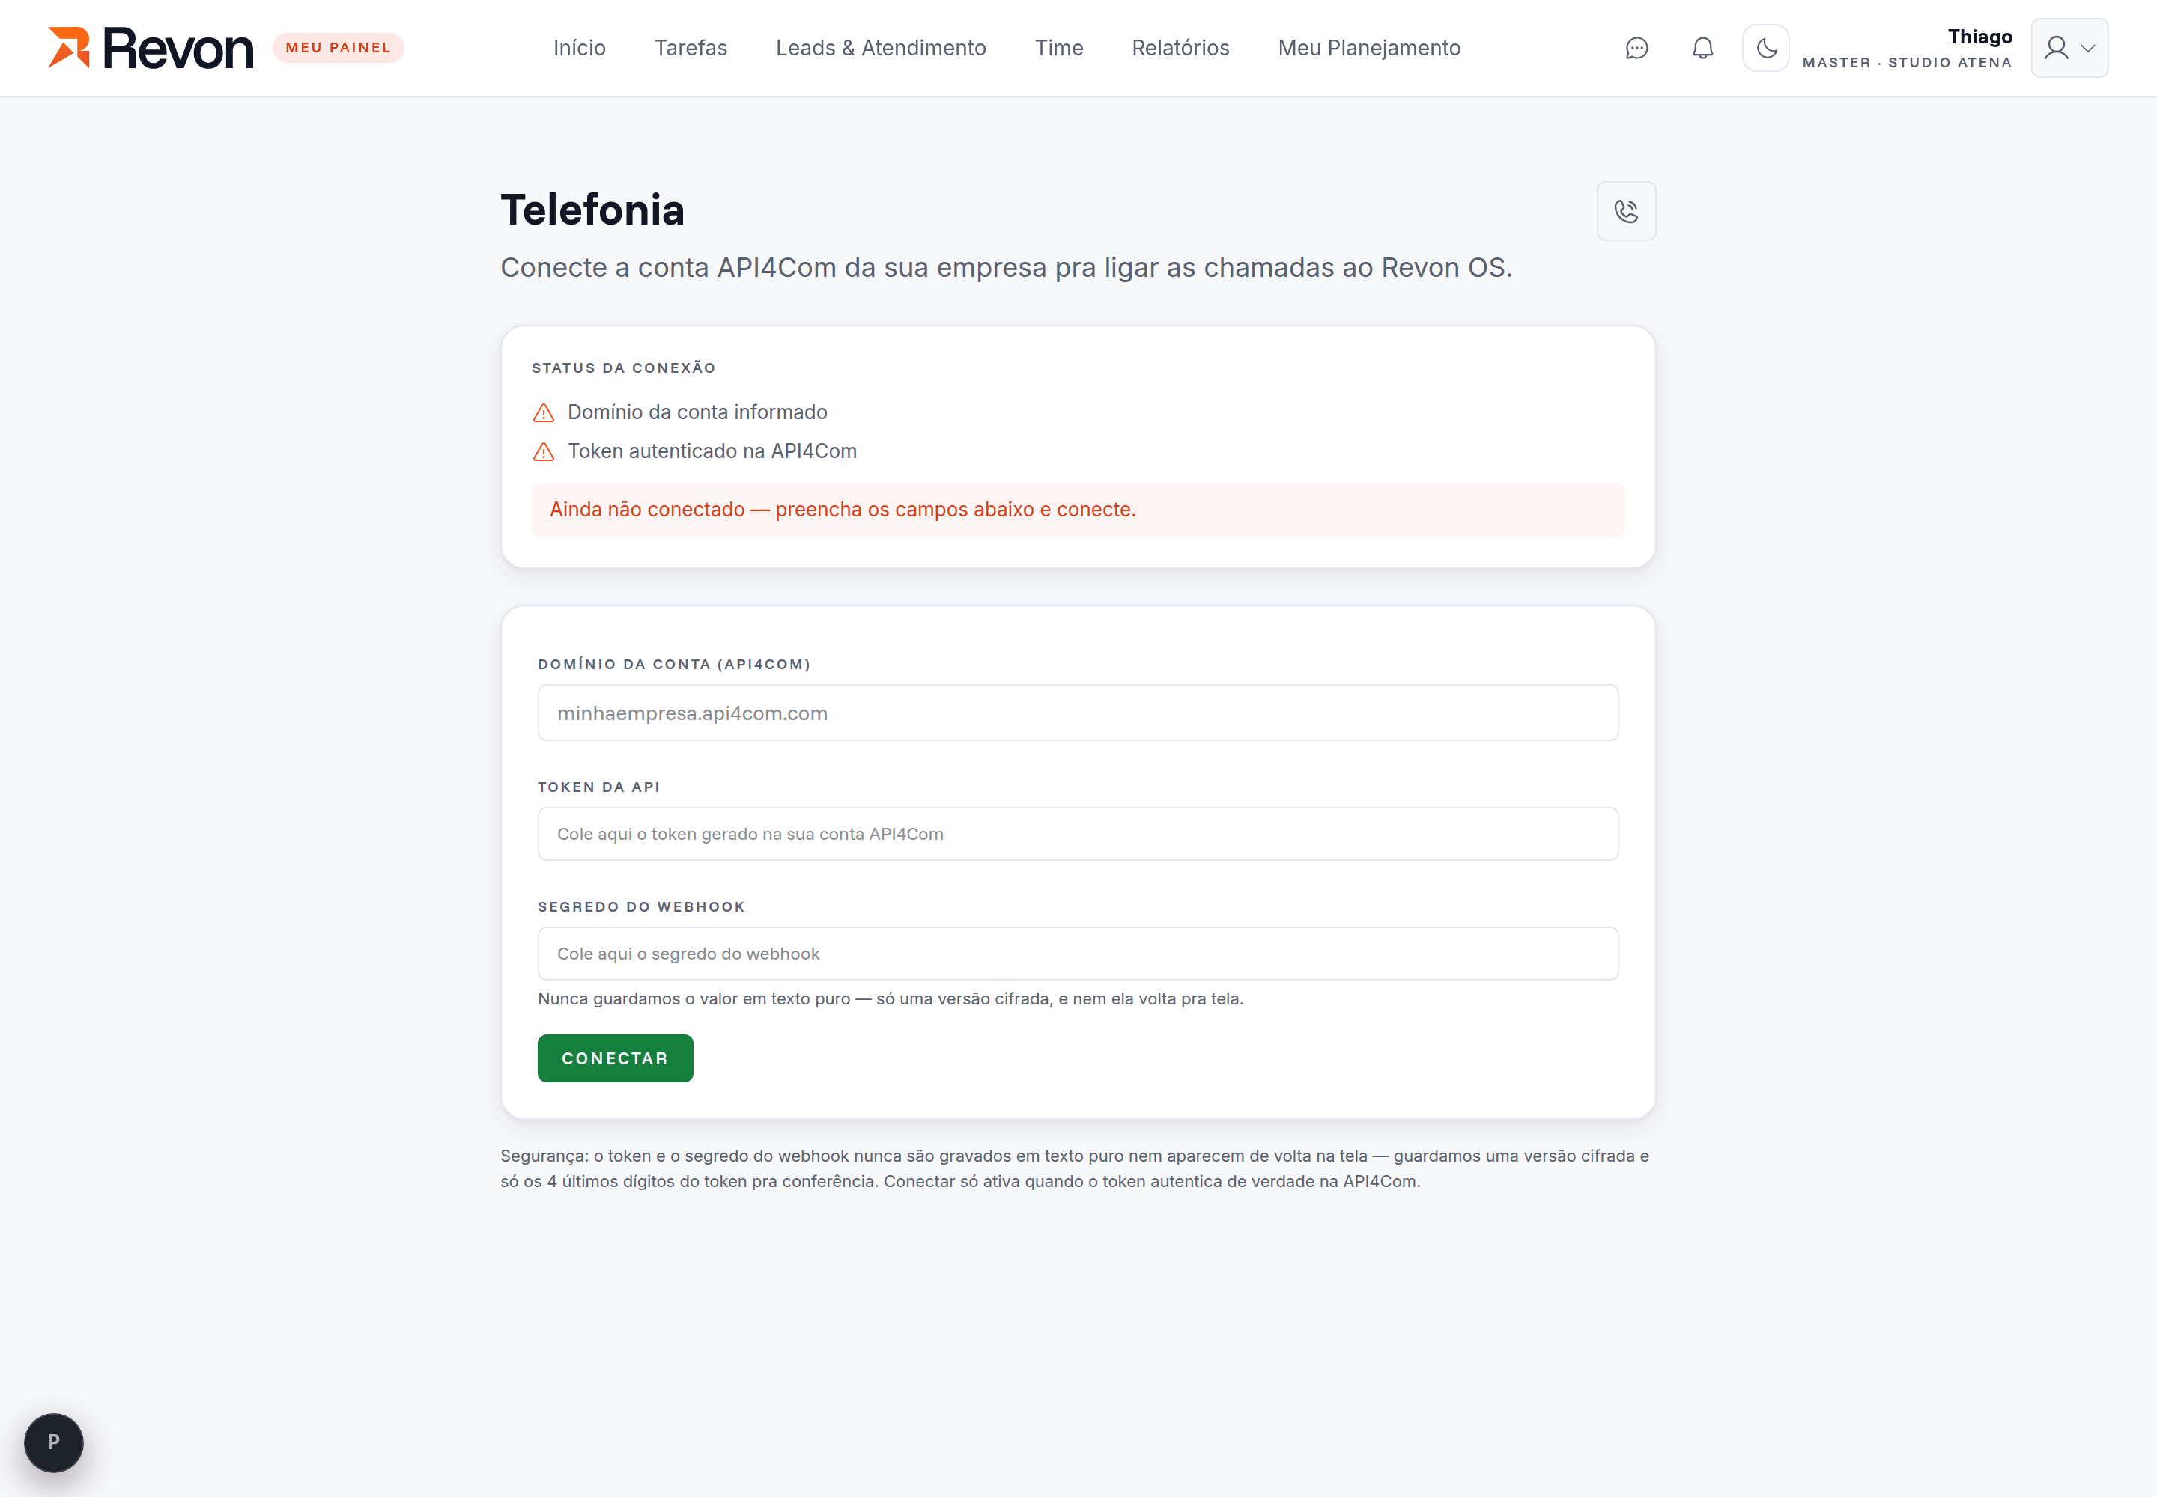
Task: Focus the Domínio da conta field
Action: point(1078,713)
